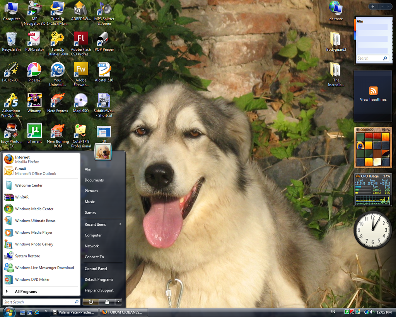The height and width of the screenshot is (317, 396).
Task: Select the Adobe Flash CS3 desktop icon
Action: 81,44
